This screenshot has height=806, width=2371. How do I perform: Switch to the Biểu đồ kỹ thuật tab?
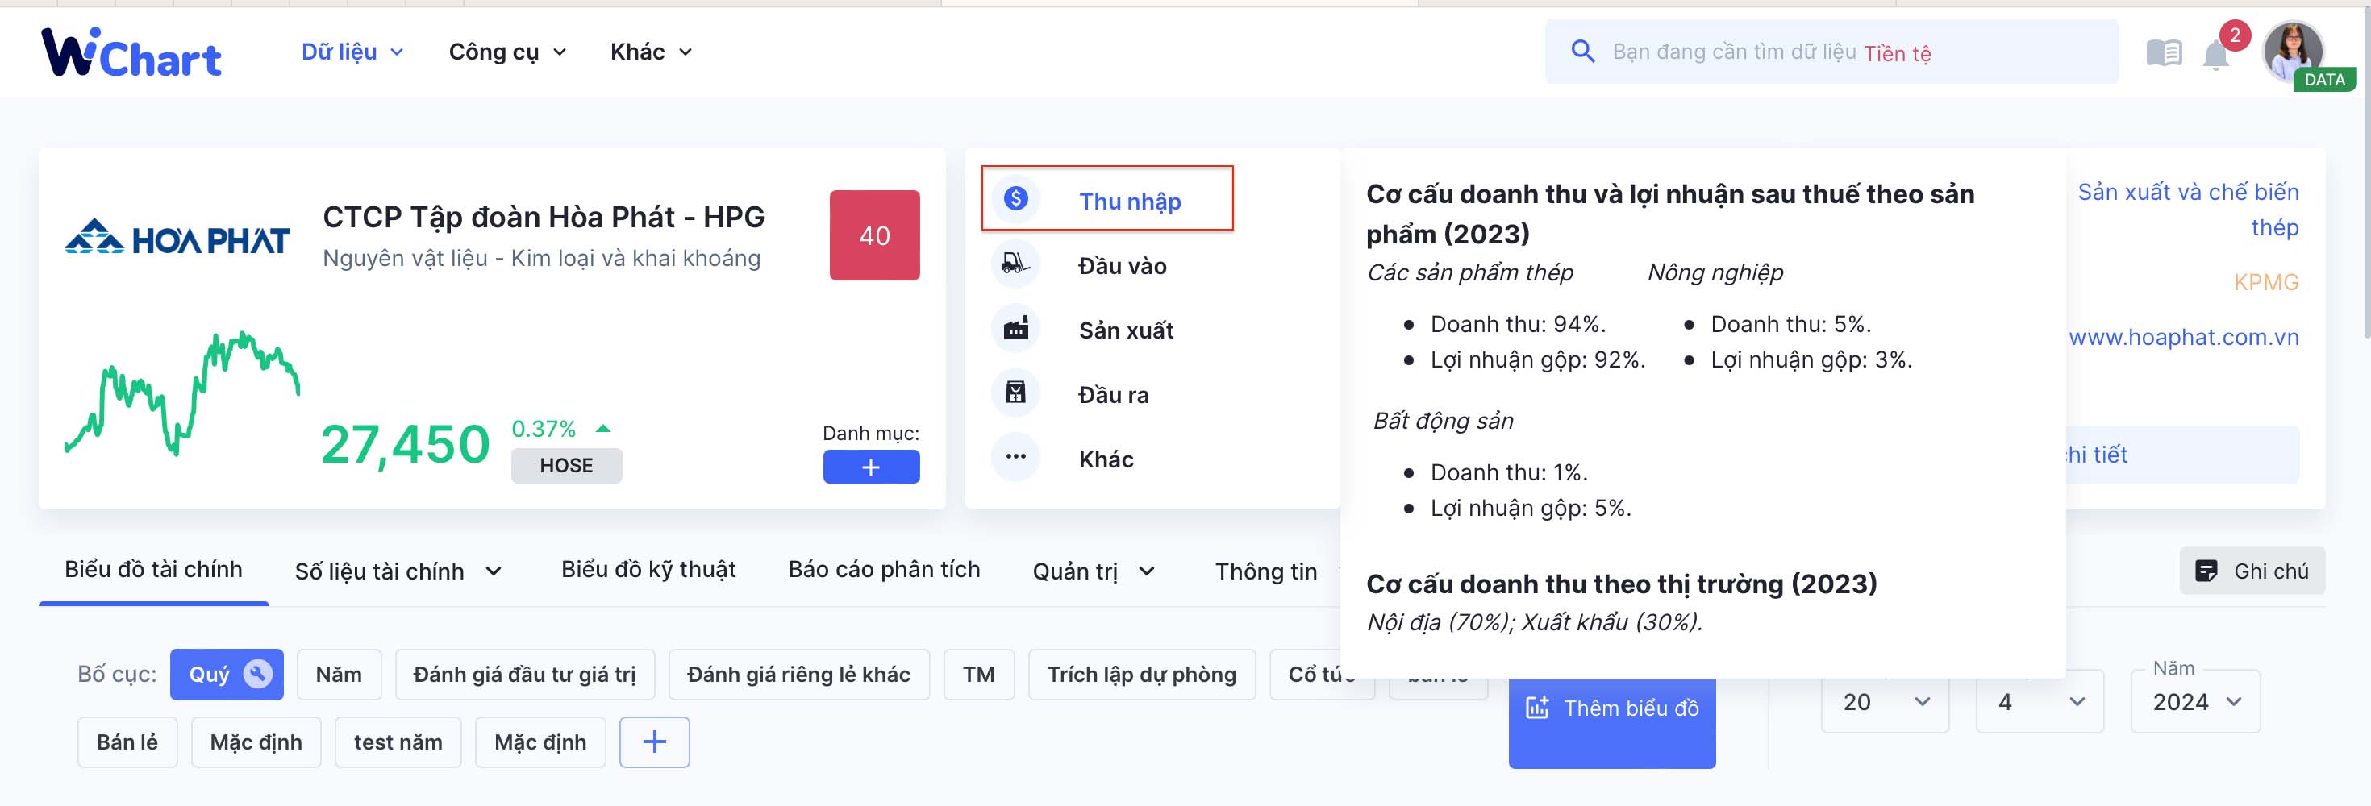point(648,570)
